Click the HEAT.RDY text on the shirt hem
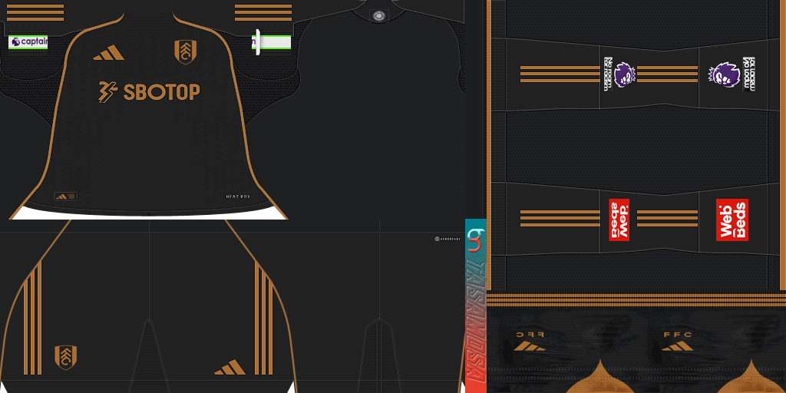 [x=238, y=196]
